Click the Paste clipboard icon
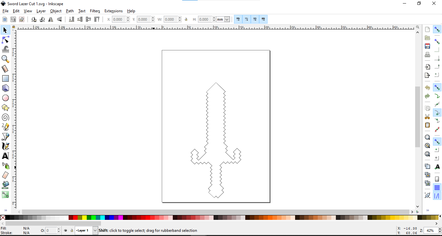Viewport: 442px width, 236px height. (x=427, y=125)
